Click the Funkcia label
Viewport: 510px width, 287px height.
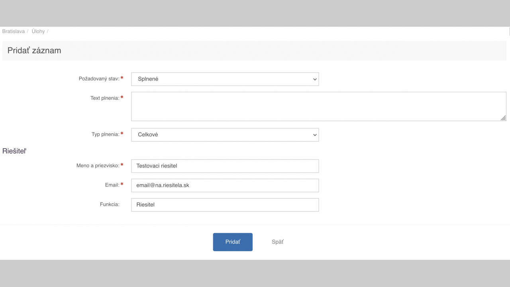point(110,204)
